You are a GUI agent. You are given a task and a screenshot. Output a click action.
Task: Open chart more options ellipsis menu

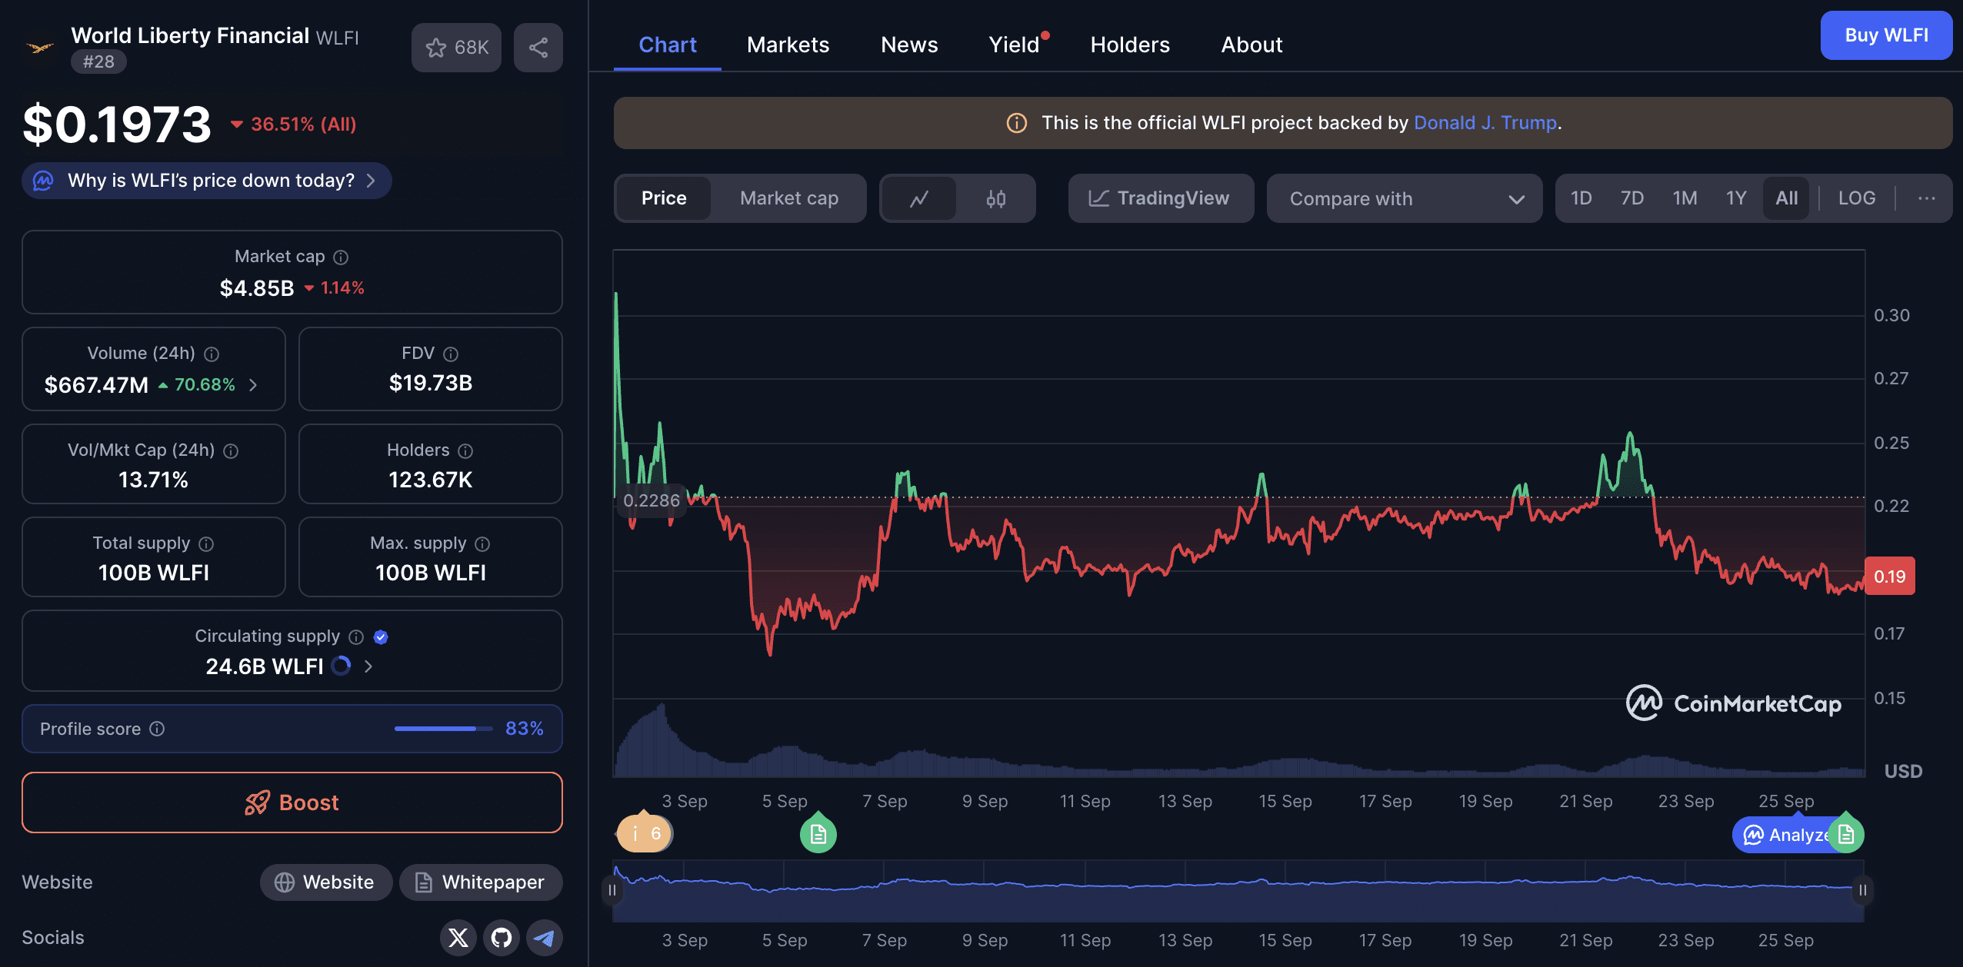[x=1926, y=198]
